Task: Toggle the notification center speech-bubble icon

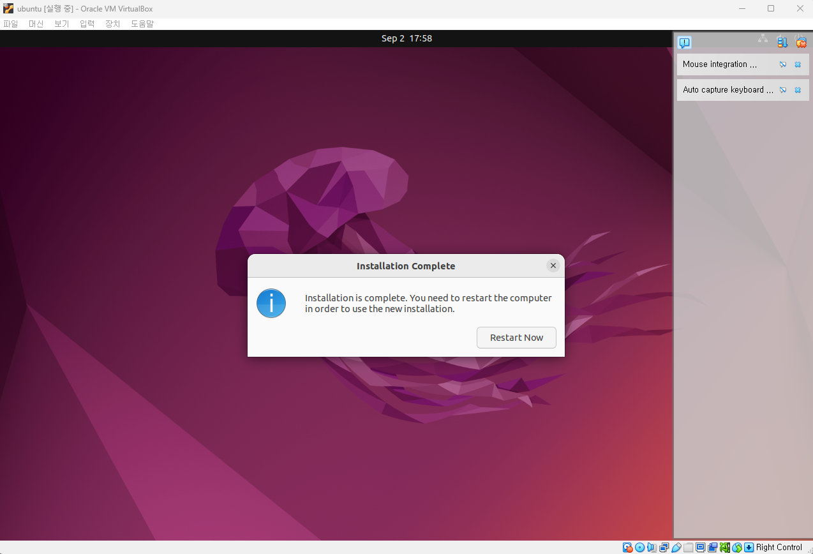Action: click(684, 42)
